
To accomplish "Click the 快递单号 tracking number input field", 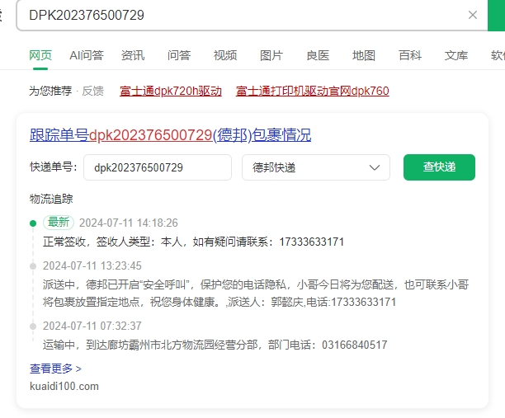I will 158,167.
